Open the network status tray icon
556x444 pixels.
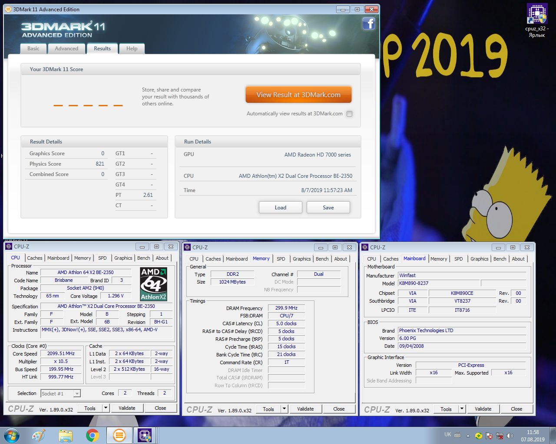pyautogui.click(x=500, y=436)
